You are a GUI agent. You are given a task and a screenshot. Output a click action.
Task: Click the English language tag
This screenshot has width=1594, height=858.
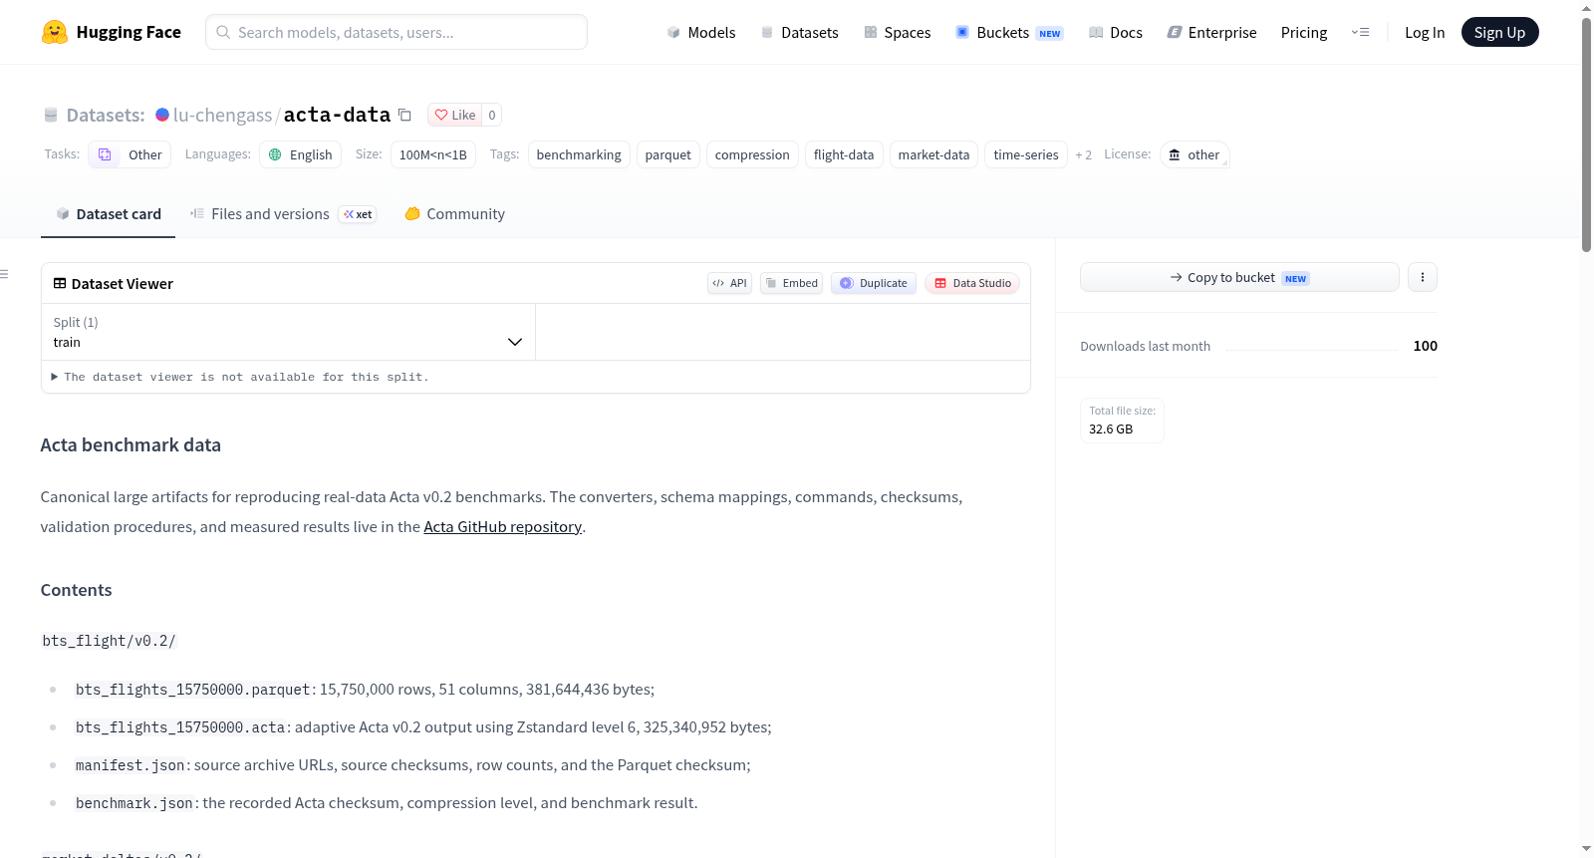(300, 154)
